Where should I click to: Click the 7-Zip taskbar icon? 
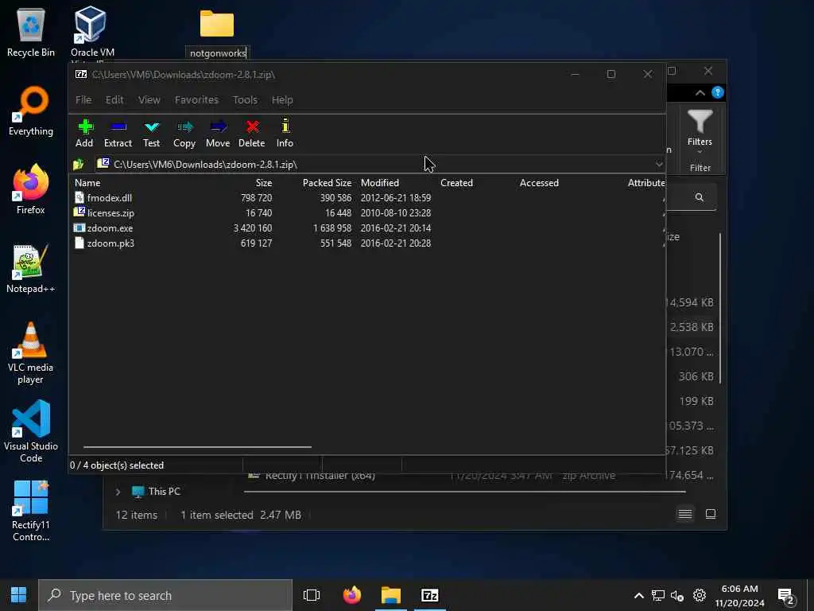click(x=430, y=595)
